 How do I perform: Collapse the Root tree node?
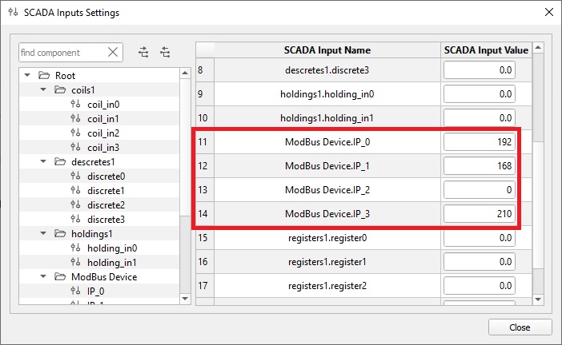click(x=27, y=76)
